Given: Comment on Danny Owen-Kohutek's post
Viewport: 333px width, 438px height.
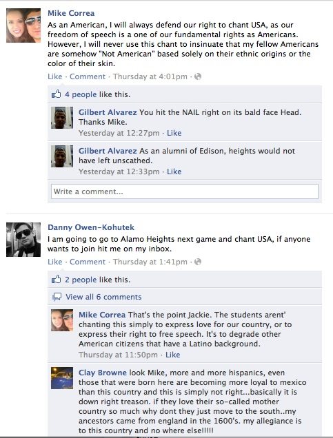Looking at the screenshot, I should click(88, 262).
